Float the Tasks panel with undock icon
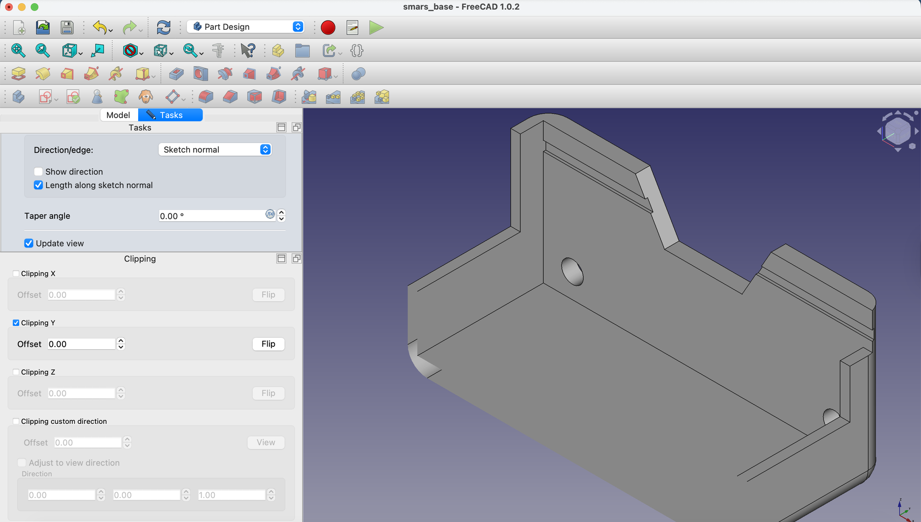 [296, 127]
